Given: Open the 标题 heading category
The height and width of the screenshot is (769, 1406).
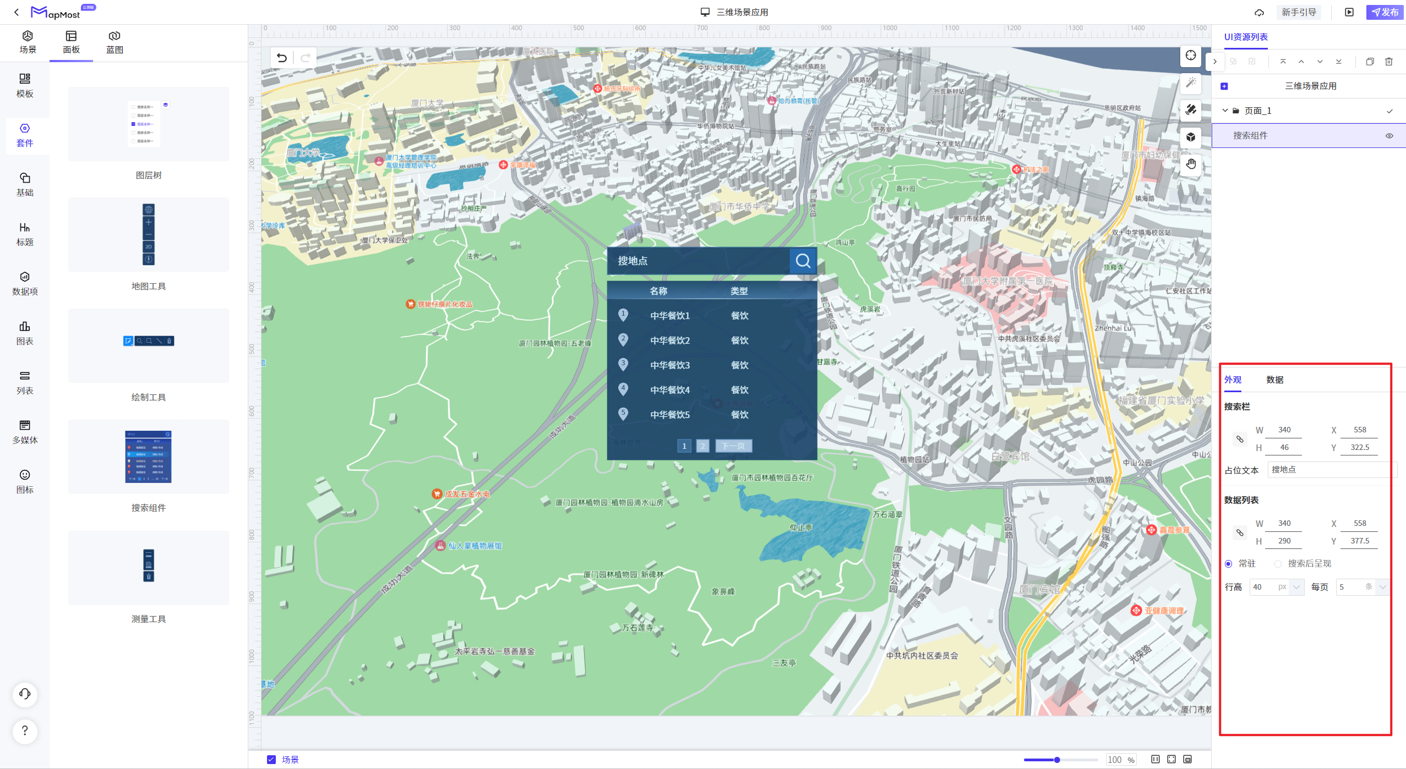Looking at the screenshot, I should [x=25, y=234].
